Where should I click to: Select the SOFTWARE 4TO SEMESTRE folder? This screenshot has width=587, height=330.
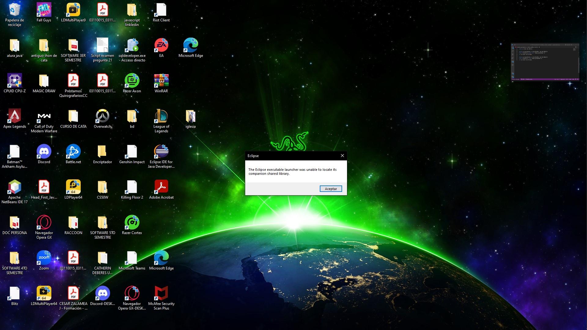point(14,262)
